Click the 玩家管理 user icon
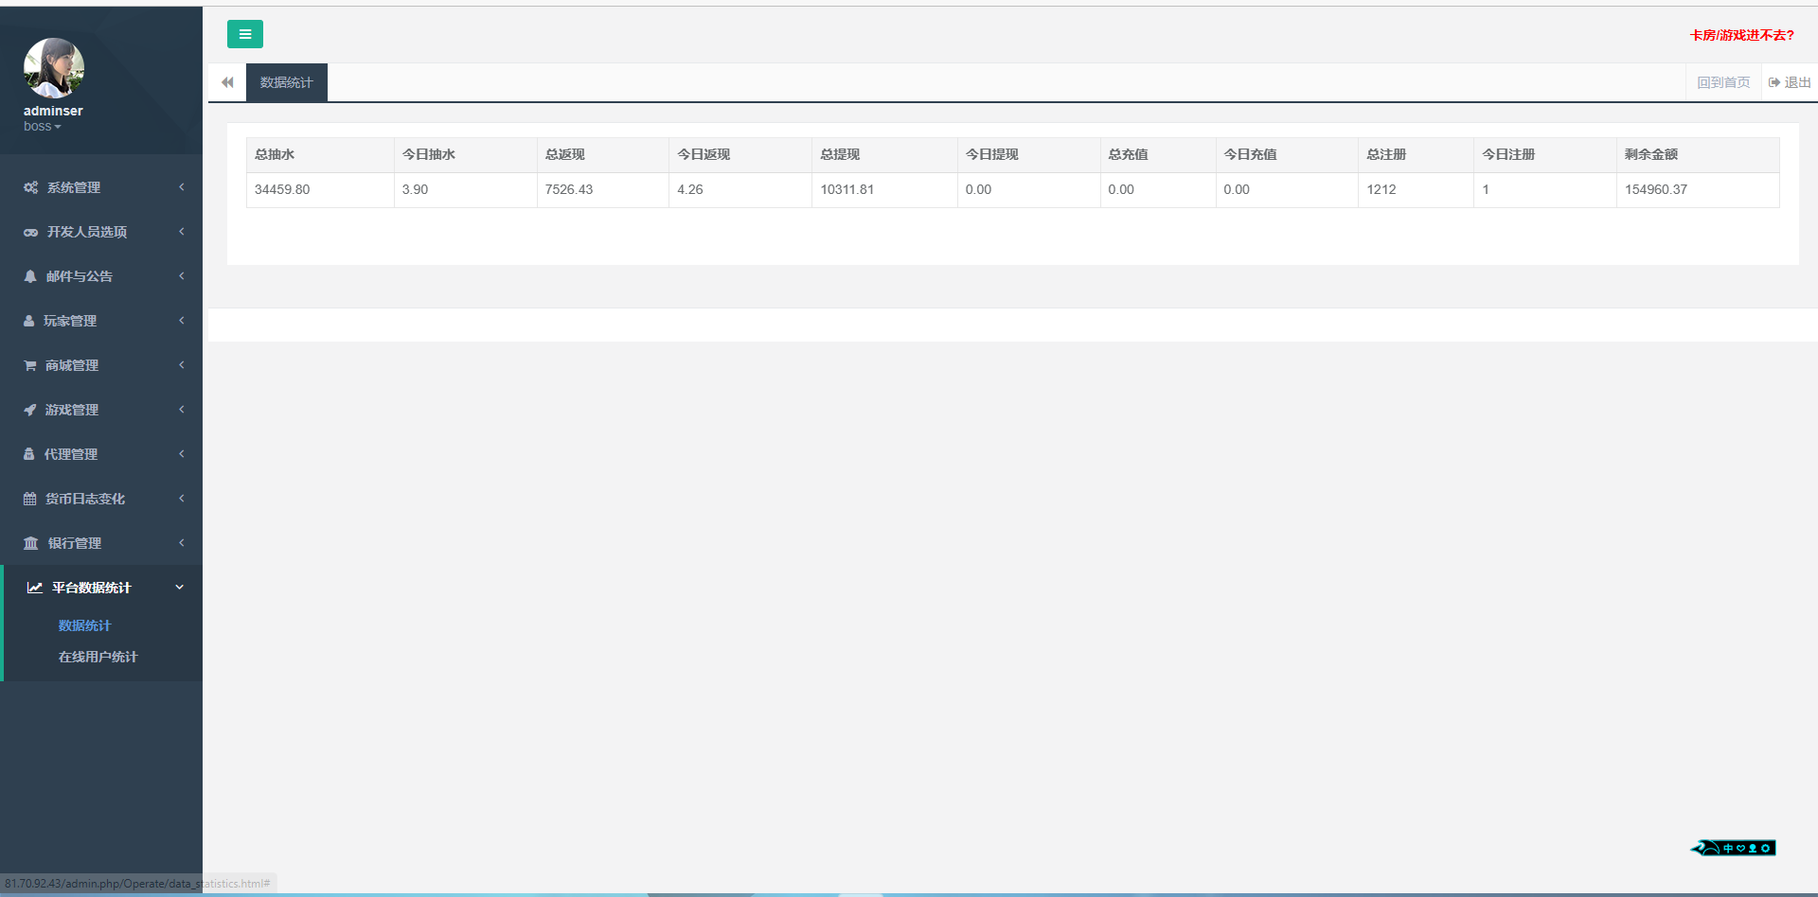1818x897 pixels. [29, 321]
